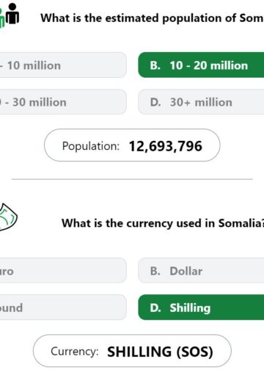Choose the '- 30 million' answer option
Image resolution: width=264 pixels, height=370 pixels.
pos(63,102)
